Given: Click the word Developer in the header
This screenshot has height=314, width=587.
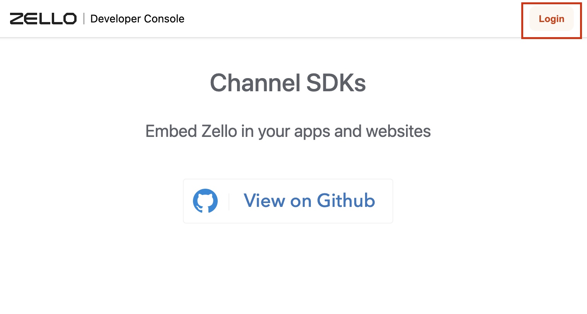Looking at the screenshot, I should (x=115, y=19).
